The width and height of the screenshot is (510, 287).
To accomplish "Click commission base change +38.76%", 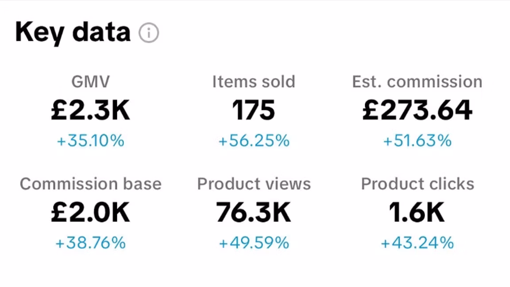I will point(91,243).
